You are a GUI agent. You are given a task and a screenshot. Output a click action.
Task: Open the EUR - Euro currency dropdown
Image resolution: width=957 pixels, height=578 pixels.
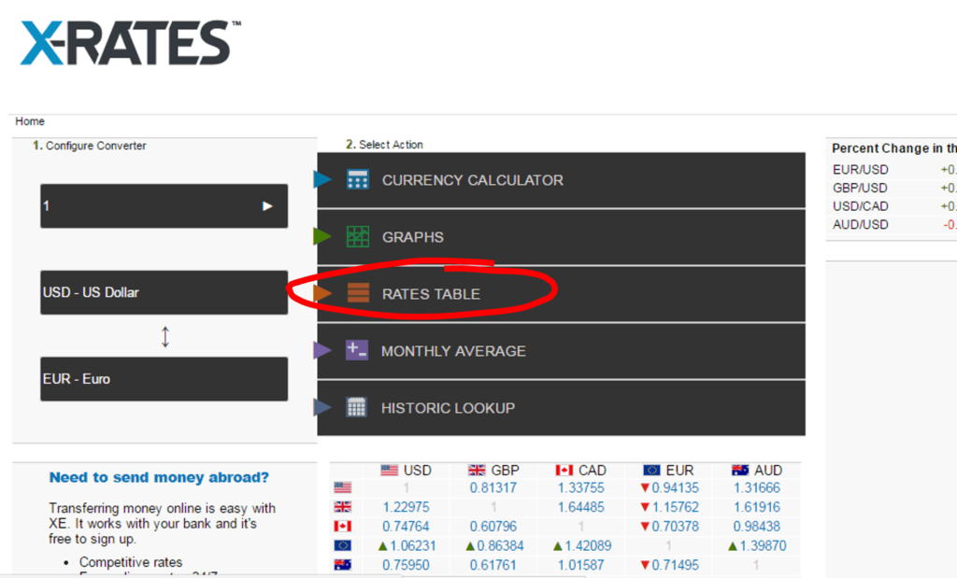tap(164, 379)
